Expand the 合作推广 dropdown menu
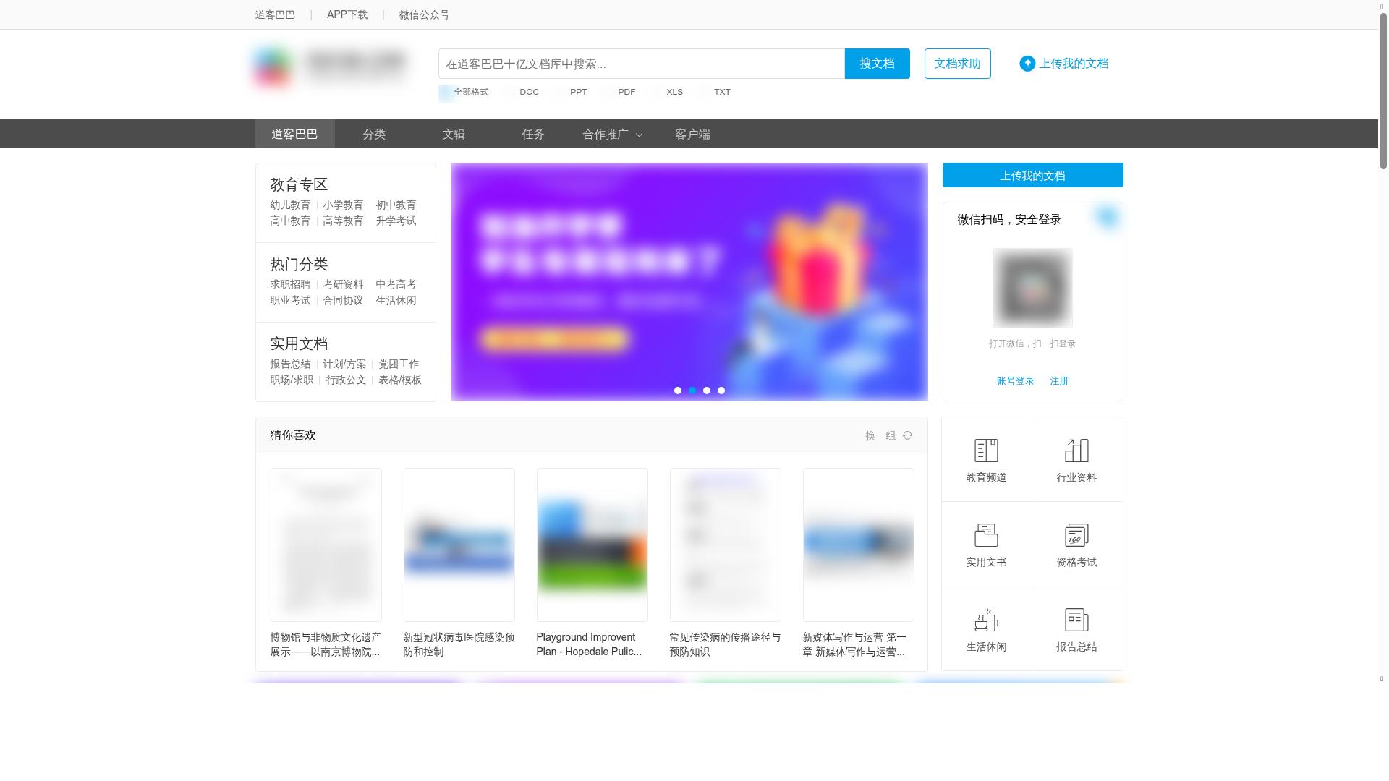The image size is (1389, 781). pos(612,135)
